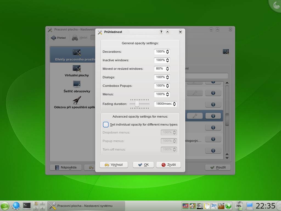Click info button beside the alogovýc… effect
This screenshot has height=211, width=281.
coord(213,139)
